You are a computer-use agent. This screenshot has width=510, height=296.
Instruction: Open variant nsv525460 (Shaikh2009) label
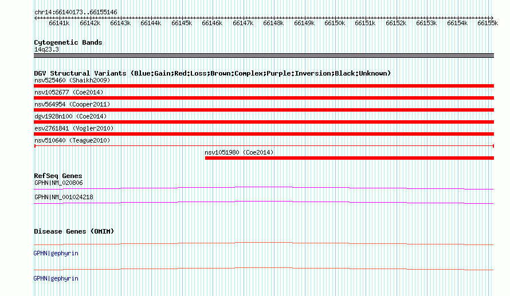point(72,80)
